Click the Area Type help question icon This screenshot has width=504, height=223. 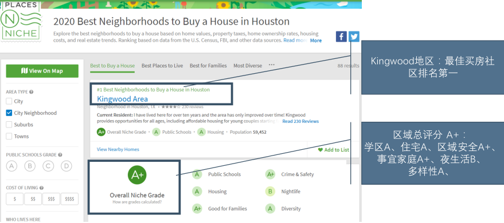(31, 91)
